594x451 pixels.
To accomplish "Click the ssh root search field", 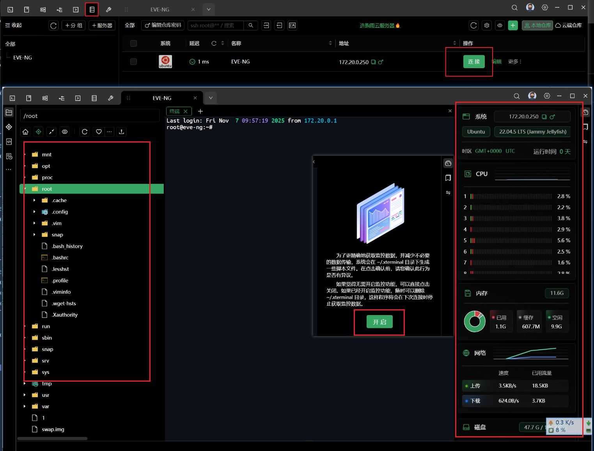I will 216,25.
